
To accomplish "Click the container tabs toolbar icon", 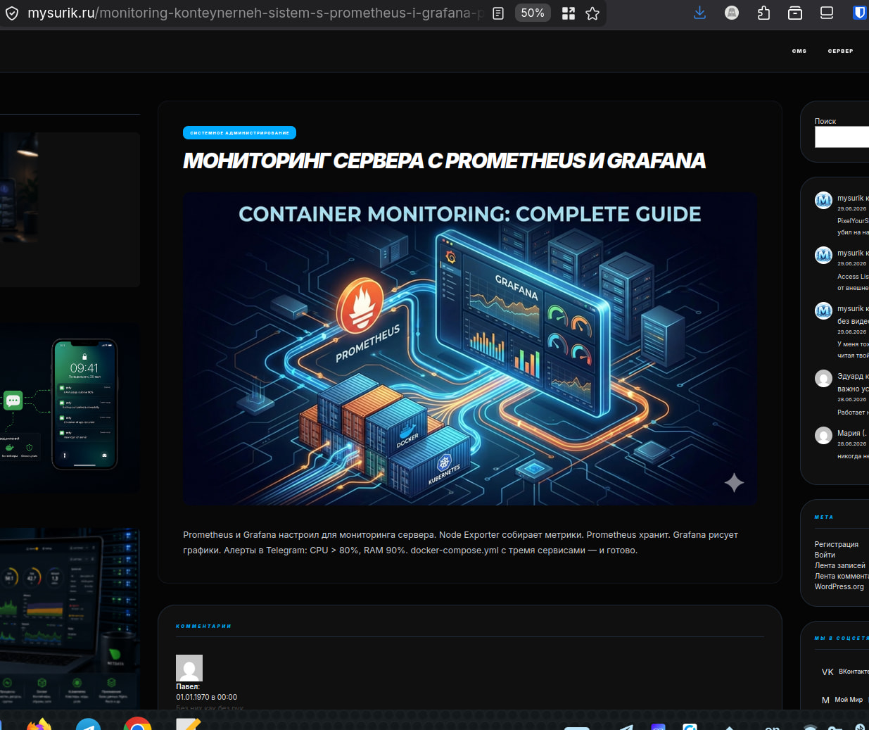I will coord(795,13).
